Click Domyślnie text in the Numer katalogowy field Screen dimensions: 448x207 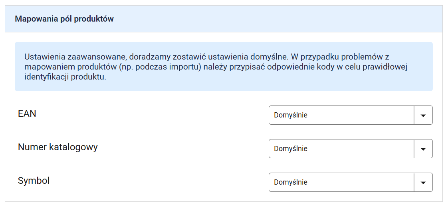(x=290, y=149)
